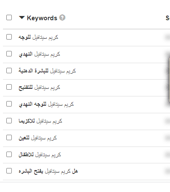Select the keyword كريم سيتافيل للاكزيما

tap(40, 121)
